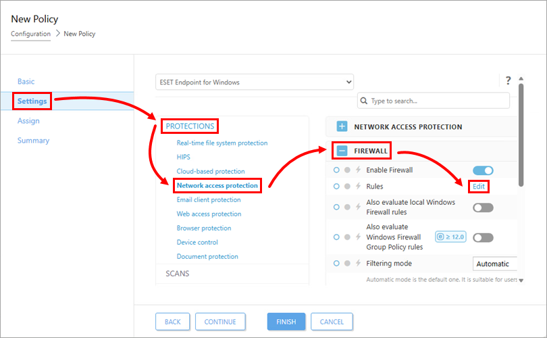Click the scrollbar down arrow
This screenshot has width=547, height=338.
pyautogui.click(x=521, y=281)
